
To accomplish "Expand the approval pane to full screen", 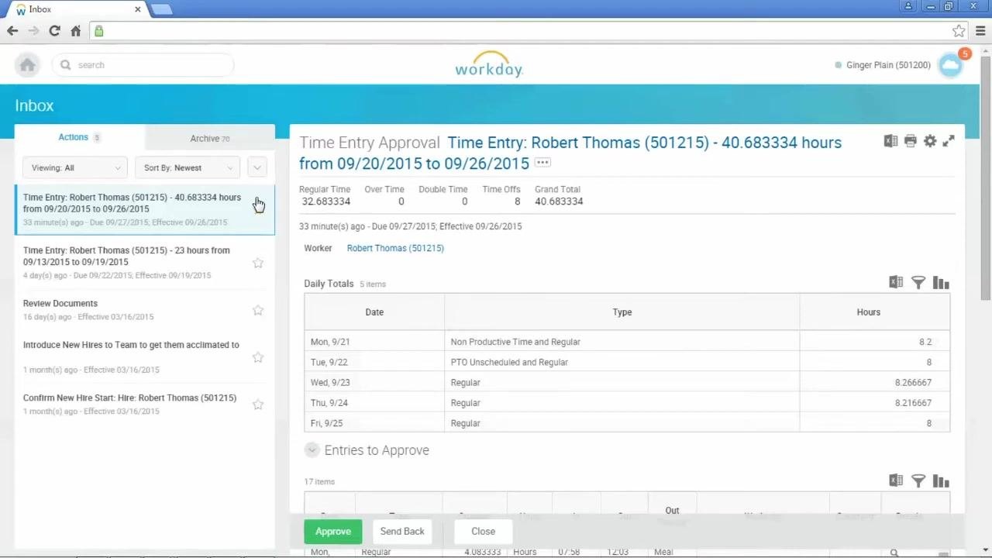I will point(949,141).
